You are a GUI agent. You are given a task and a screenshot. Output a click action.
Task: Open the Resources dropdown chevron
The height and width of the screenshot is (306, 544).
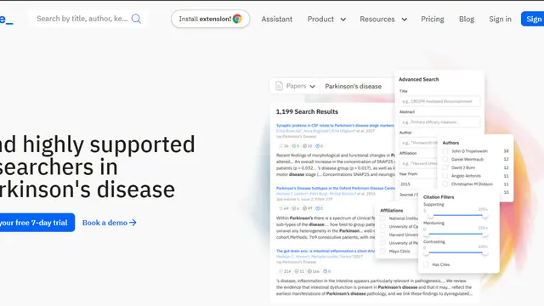405,20
